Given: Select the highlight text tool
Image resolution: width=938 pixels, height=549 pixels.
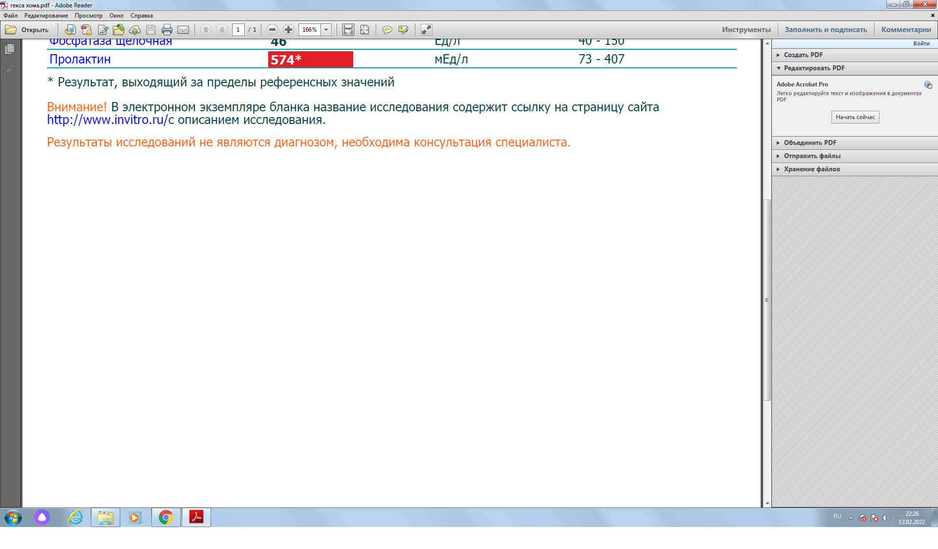Looking at the screenshot, I should coord(403,30).
